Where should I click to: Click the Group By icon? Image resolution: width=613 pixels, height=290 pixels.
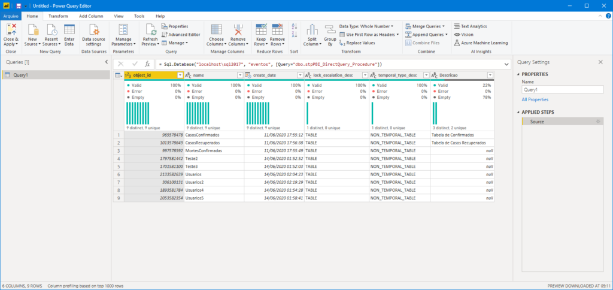[x=330, y=35]
